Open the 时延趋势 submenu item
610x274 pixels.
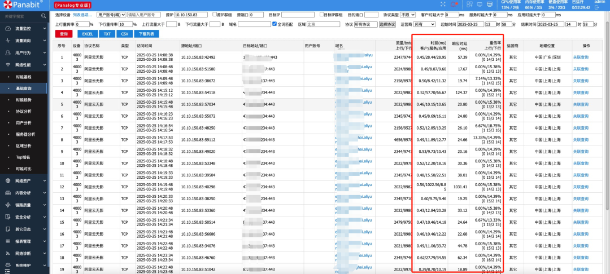coord(23,100)
